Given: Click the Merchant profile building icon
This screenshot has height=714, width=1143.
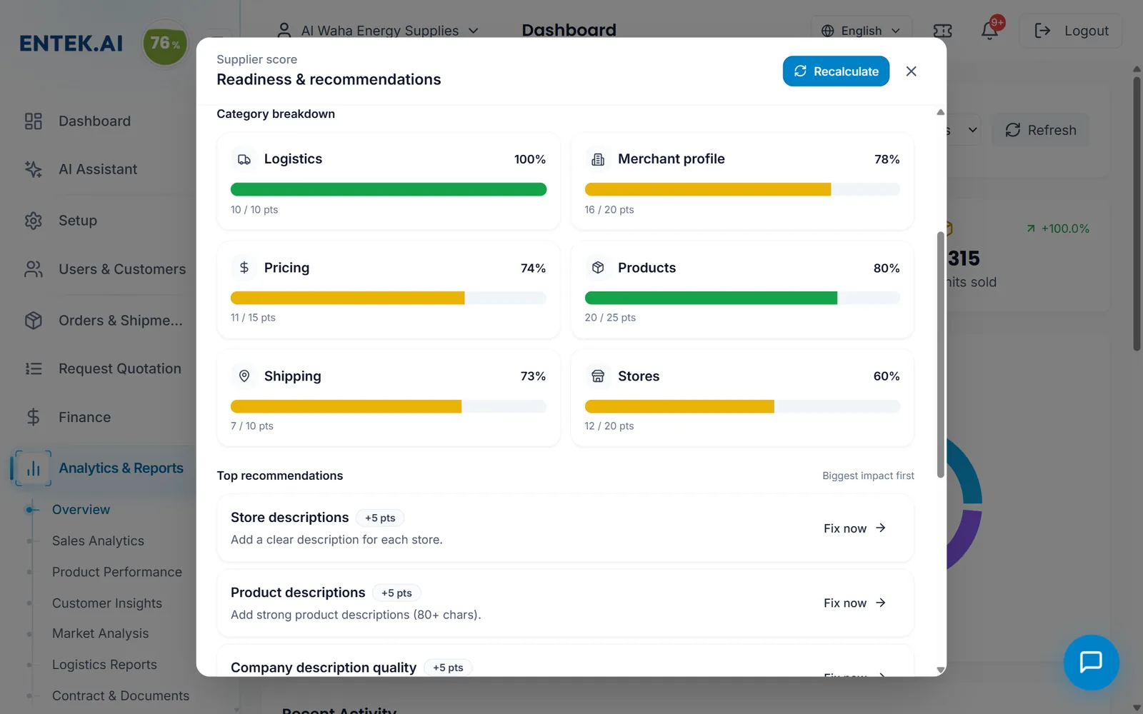Looking at the screenshot, I should coord(598,159).
